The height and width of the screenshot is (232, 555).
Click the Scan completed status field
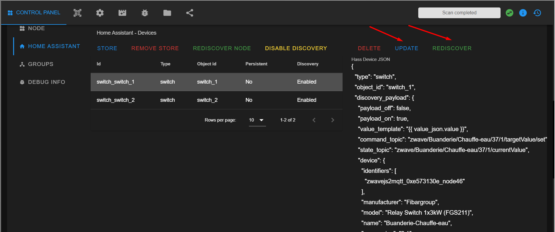(459, 13)
